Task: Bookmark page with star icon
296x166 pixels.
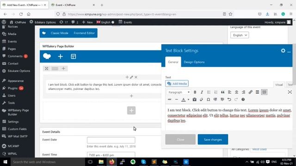Action: point(230,14)
